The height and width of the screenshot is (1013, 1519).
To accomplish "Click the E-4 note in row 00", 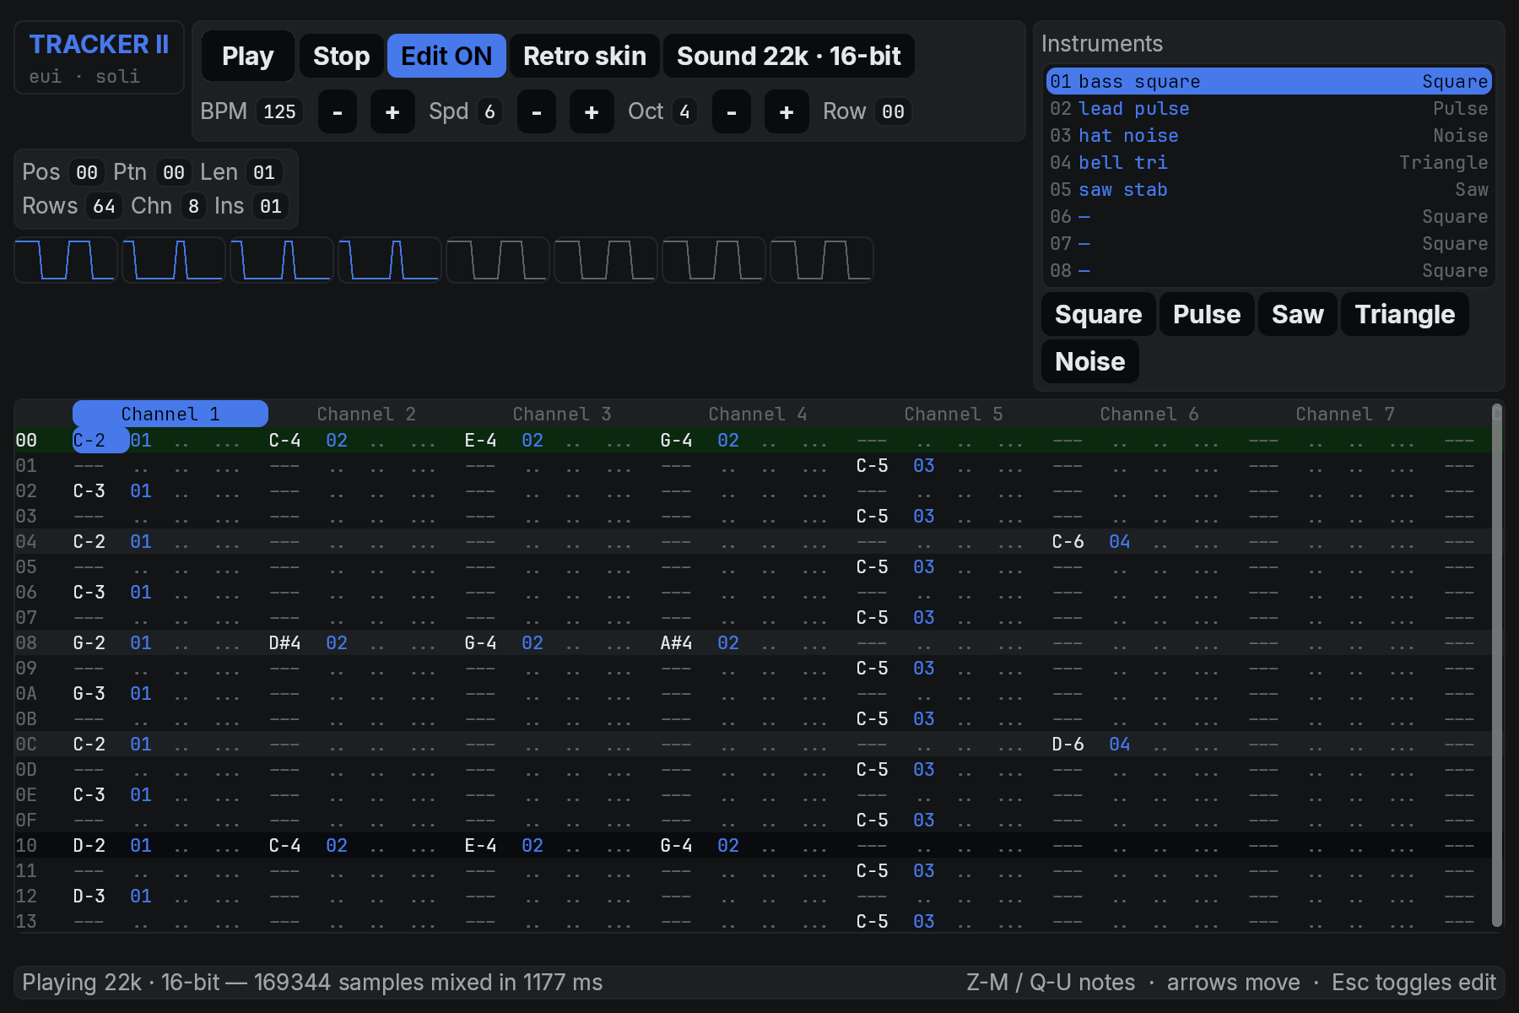I will click(x=480, y=440).
